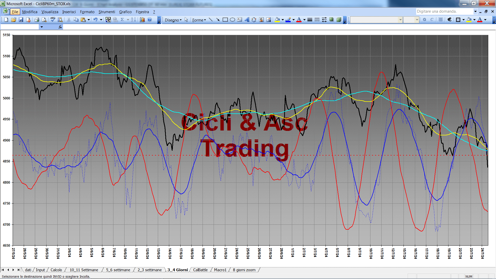
Task: Open the AutoSum functions dropdown arrow
Action: click(x=128, y=20)
